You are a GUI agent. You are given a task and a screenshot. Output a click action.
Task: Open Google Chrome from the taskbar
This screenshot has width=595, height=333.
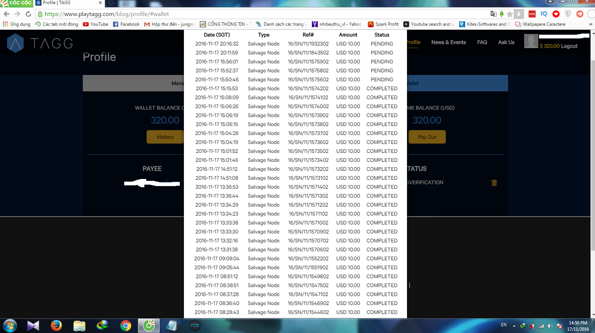(126, 326)
